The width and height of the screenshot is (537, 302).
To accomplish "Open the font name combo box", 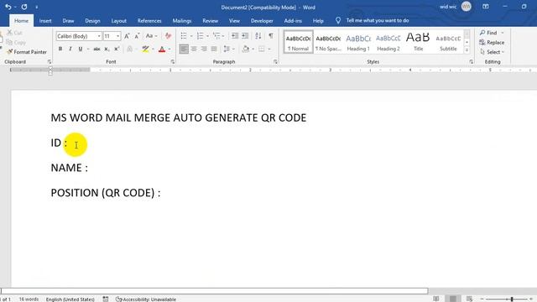I will (79, 36).
